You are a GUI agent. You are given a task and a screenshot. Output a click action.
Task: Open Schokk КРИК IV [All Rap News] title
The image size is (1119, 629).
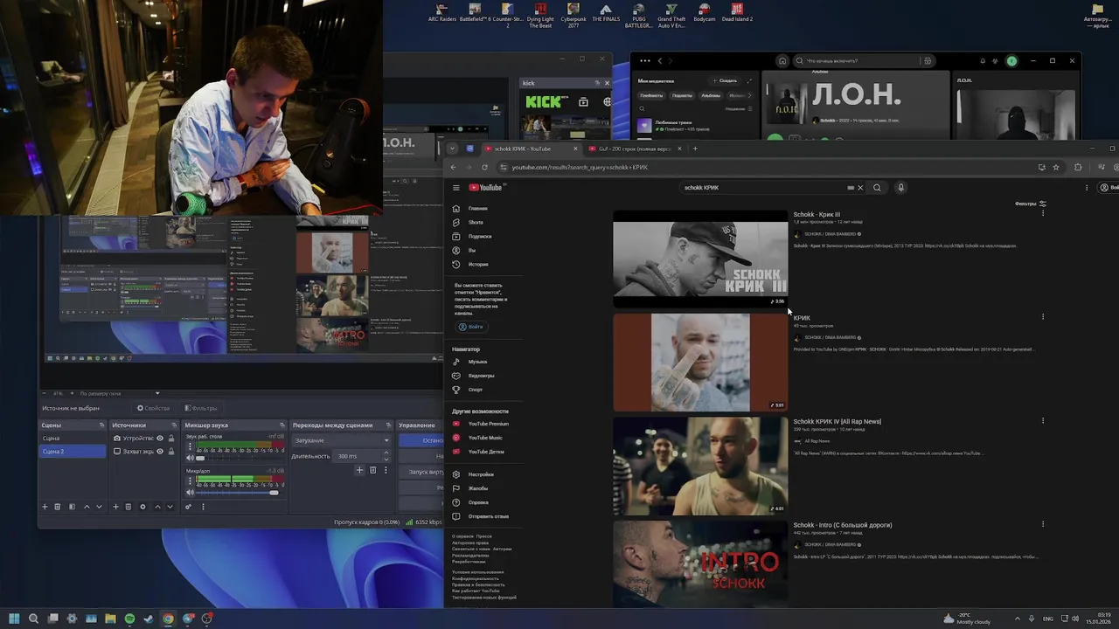[x=837, y=422]
